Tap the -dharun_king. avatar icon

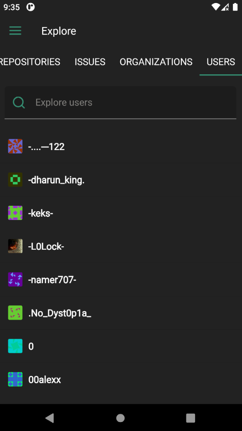[15, 180]
